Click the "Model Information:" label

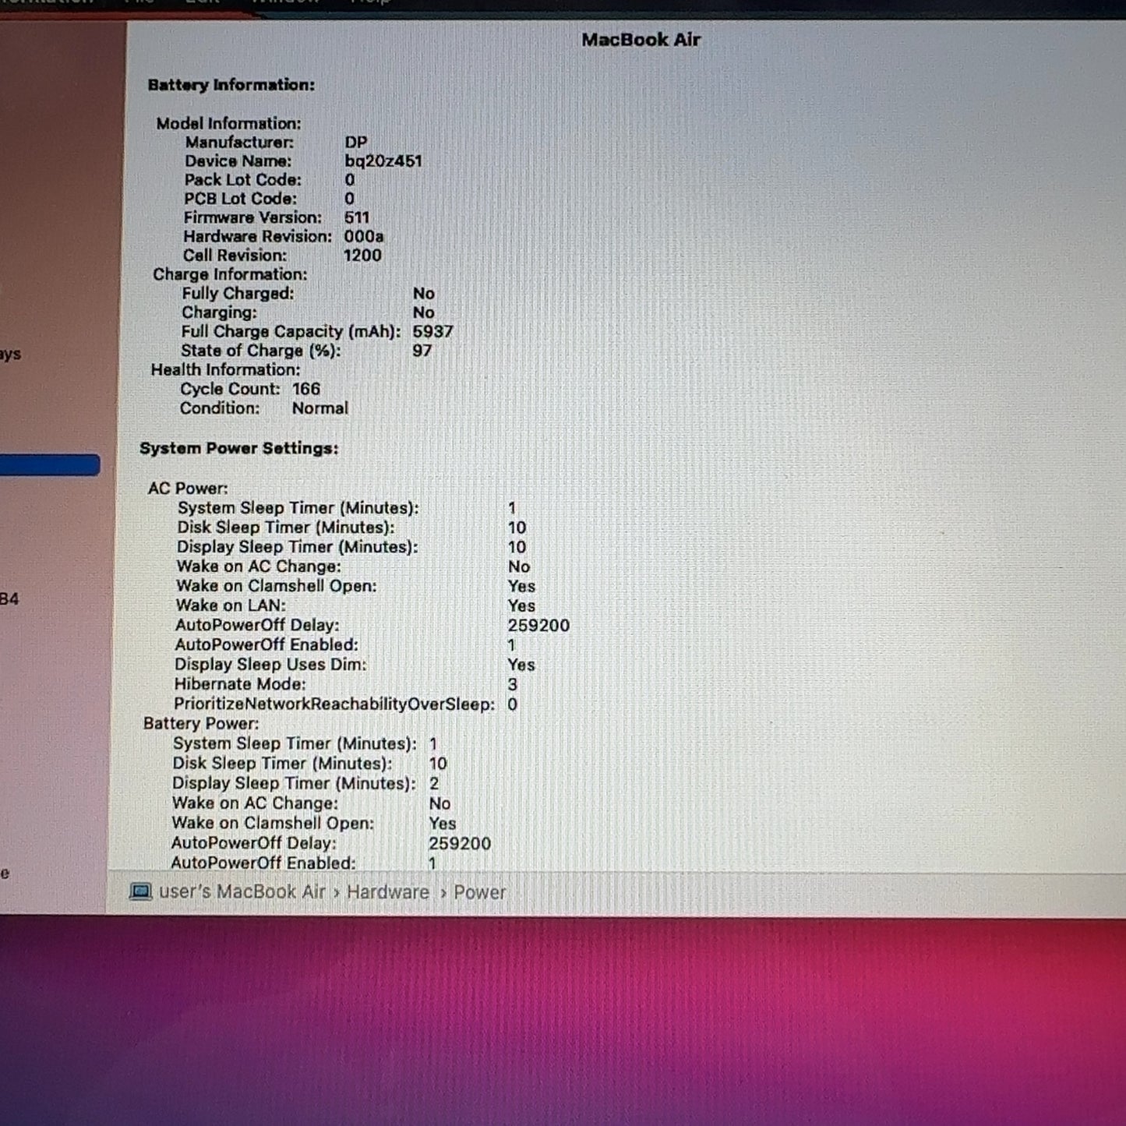click(228, 123)
